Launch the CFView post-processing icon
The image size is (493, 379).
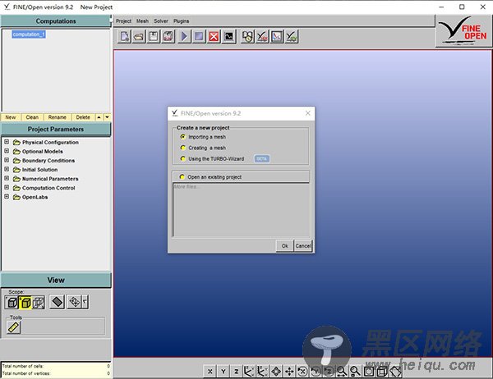292,36
